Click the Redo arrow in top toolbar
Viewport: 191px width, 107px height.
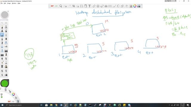(x=56, y=6)
